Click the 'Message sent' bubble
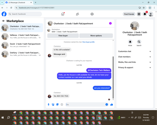157x125 pixels. pos(59,54)
